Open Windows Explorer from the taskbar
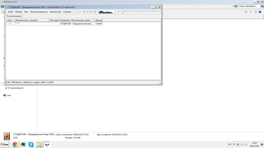 coord(39,144)
